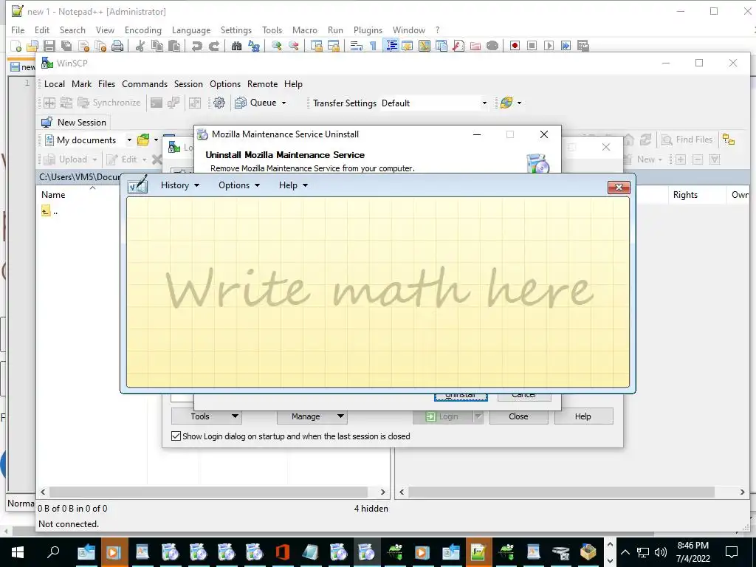
Task: Open the Macro menu in Notepad++
Action: tap(305, 30)
